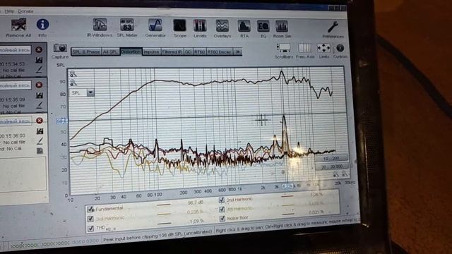452x254 pixels.
Task: Click the Capture camera icon
Action: point(60,48)
